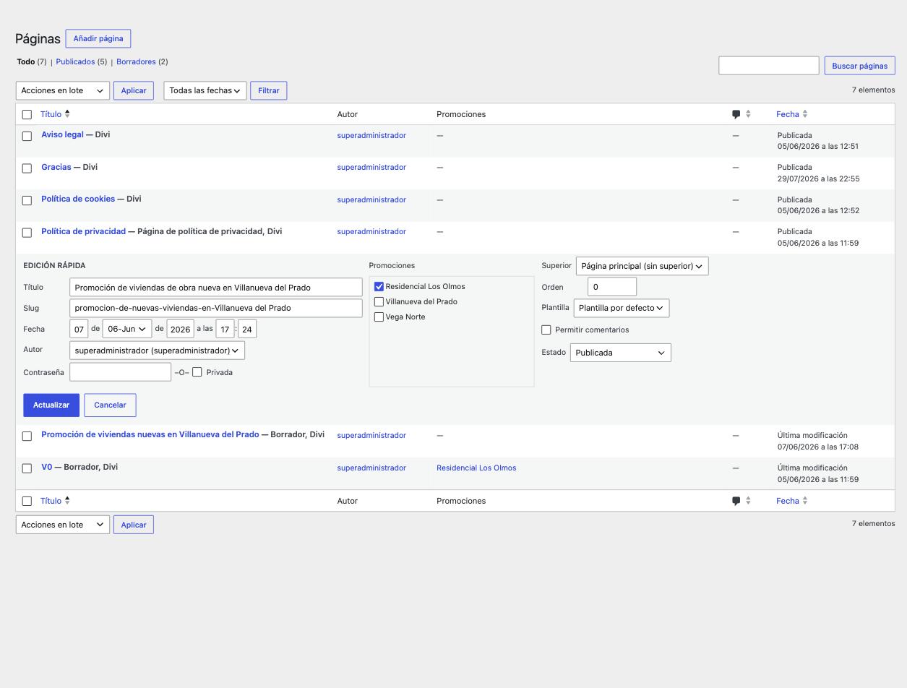Open the month dropdown showing 06-Jun
Image resolution: width=907 pixels, height=688 pixels.
point(127,329)
